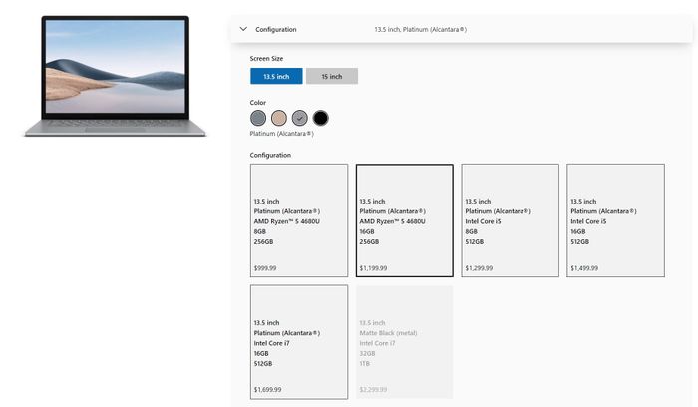The width and height of the screenshot is (698, 407).
Task: Click the $999.99 price text
Action: 265,268
